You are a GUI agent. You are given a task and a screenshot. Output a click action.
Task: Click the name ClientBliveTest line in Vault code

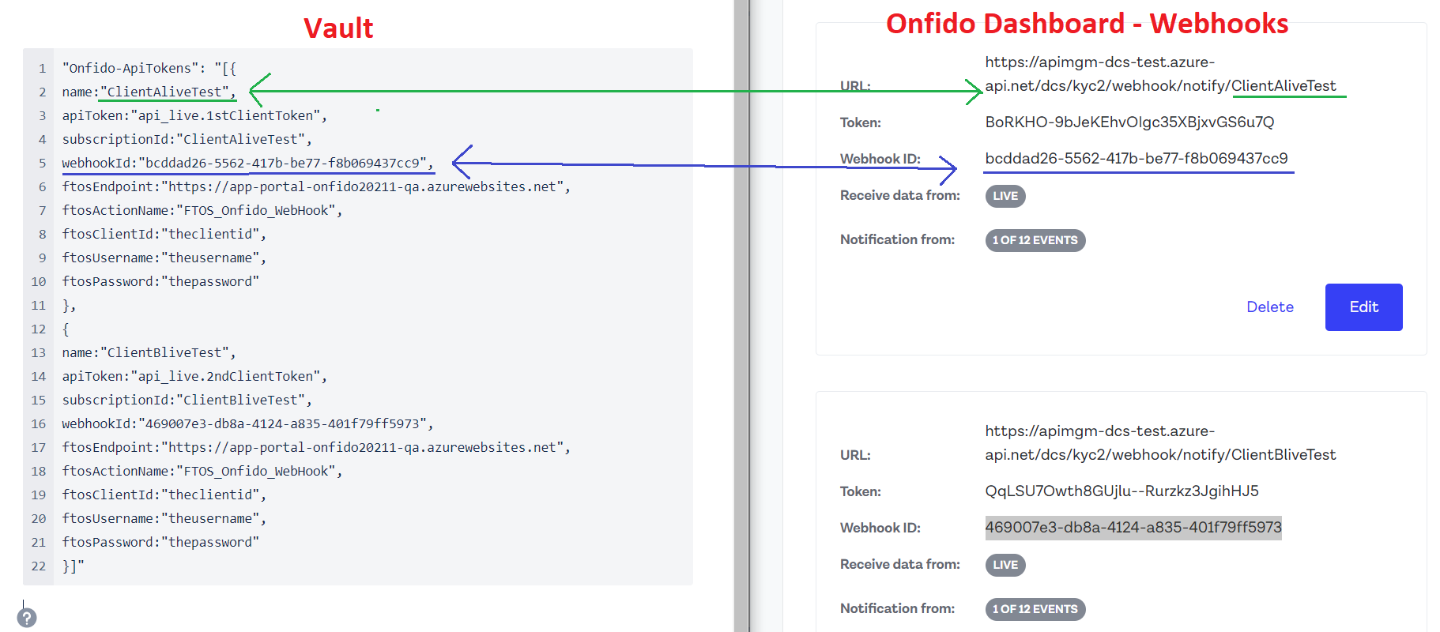point(149,353)
